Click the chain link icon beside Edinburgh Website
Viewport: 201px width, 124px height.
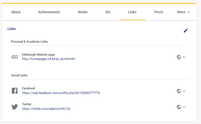point(15,57)
